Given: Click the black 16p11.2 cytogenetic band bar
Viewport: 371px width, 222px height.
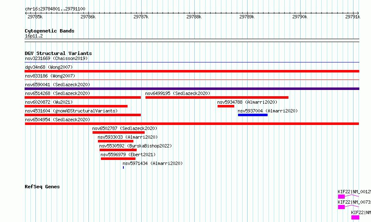Looking at the screenshot, I should [x=192, y=40].
